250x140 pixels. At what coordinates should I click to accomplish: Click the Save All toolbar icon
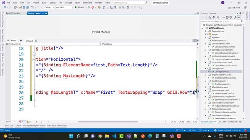click(28, 7)
